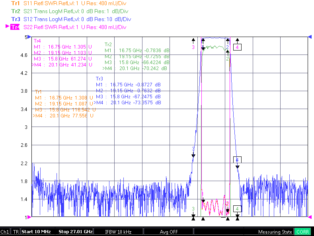Select the boxed magenta marker 4 at top

coord(237,47)
